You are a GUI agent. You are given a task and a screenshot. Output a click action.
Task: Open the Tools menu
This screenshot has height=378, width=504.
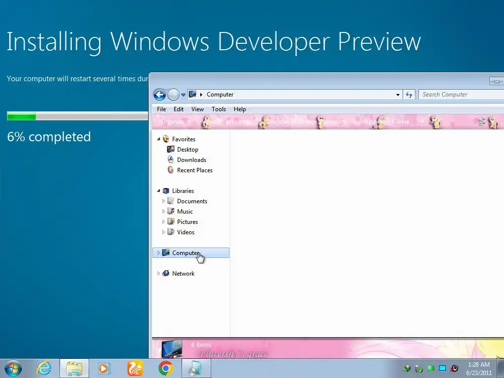[x=219, y=109]
